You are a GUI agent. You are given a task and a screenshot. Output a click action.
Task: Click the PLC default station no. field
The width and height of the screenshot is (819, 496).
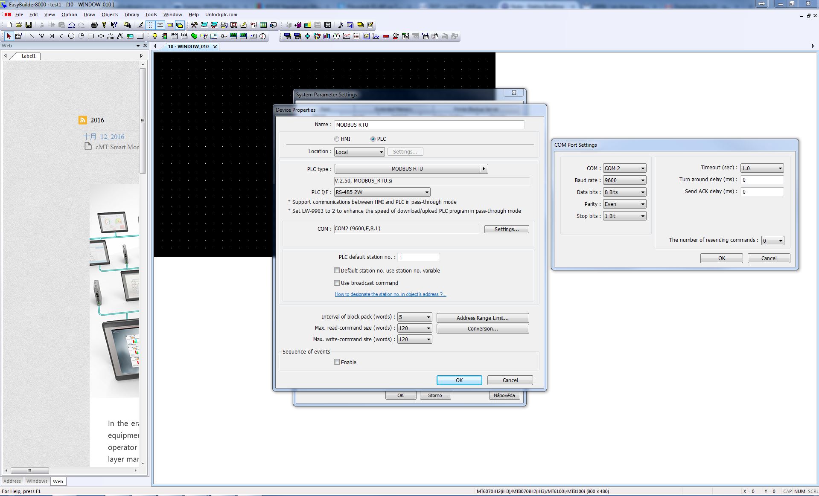[418, 257]
